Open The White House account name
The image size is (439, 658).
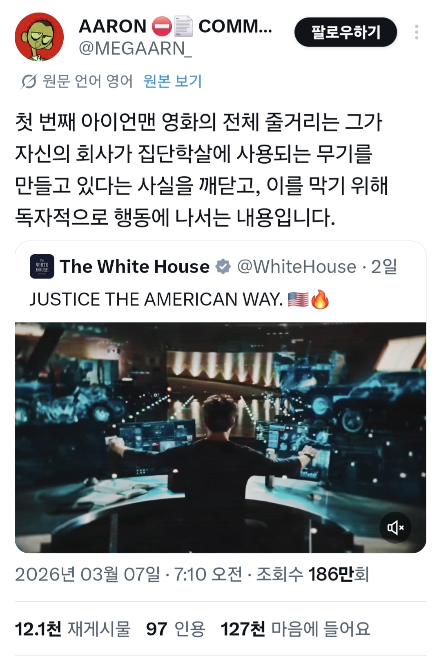click(x=135, y=267)
